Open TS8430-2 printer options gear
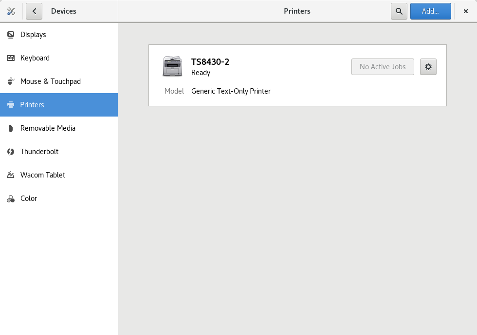Image resolution: width=477 pixels, height=335 pixels. (x=428, y=67)
